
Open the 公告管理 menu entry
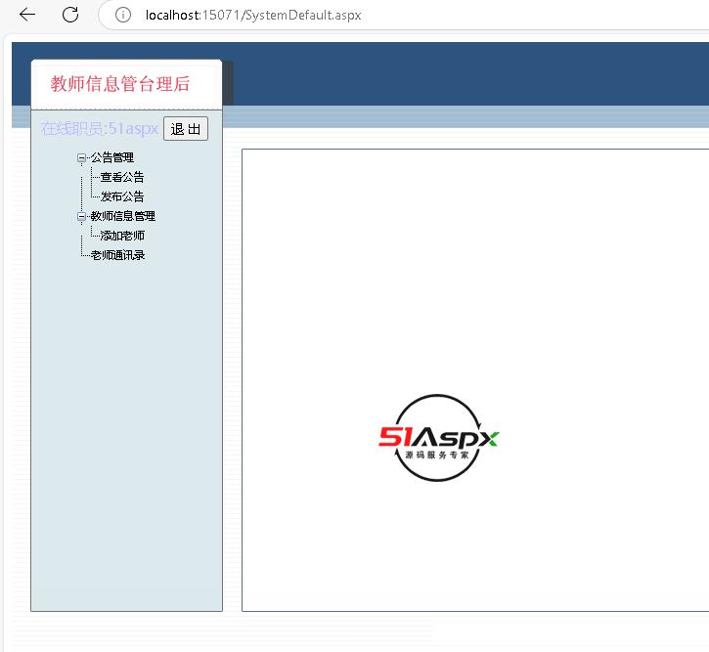pyautogui.click(x=112, y=157)
